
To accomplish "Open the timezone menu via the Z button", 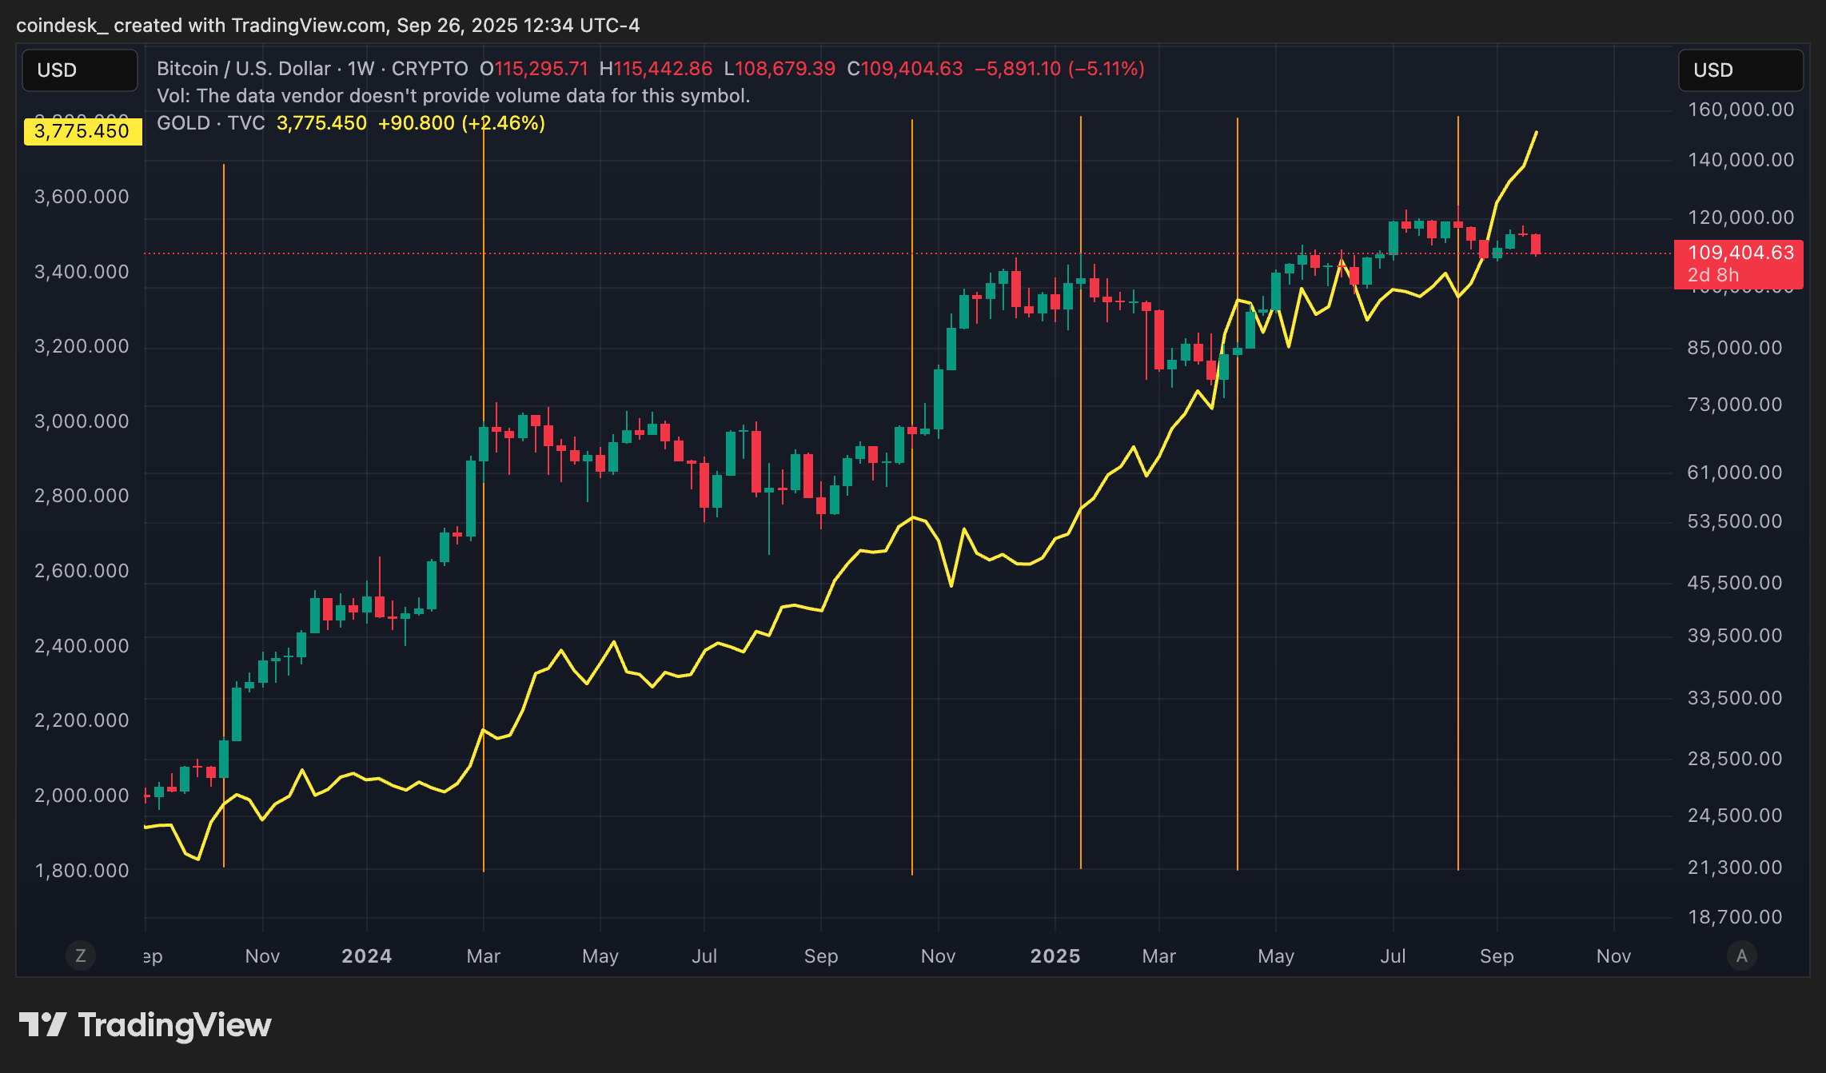I will tap(80, 955).
